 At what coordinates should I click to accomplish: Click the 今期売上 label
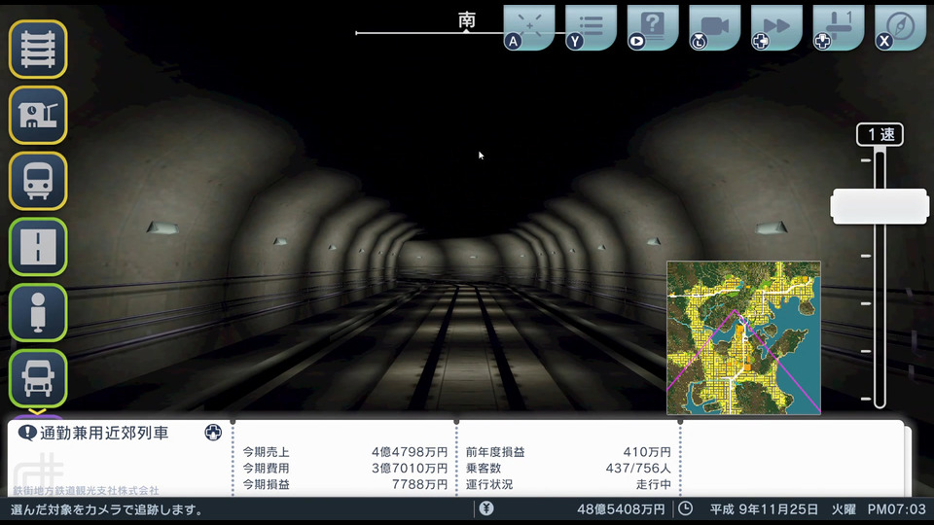pyautogui.click(x=266, y=452)
